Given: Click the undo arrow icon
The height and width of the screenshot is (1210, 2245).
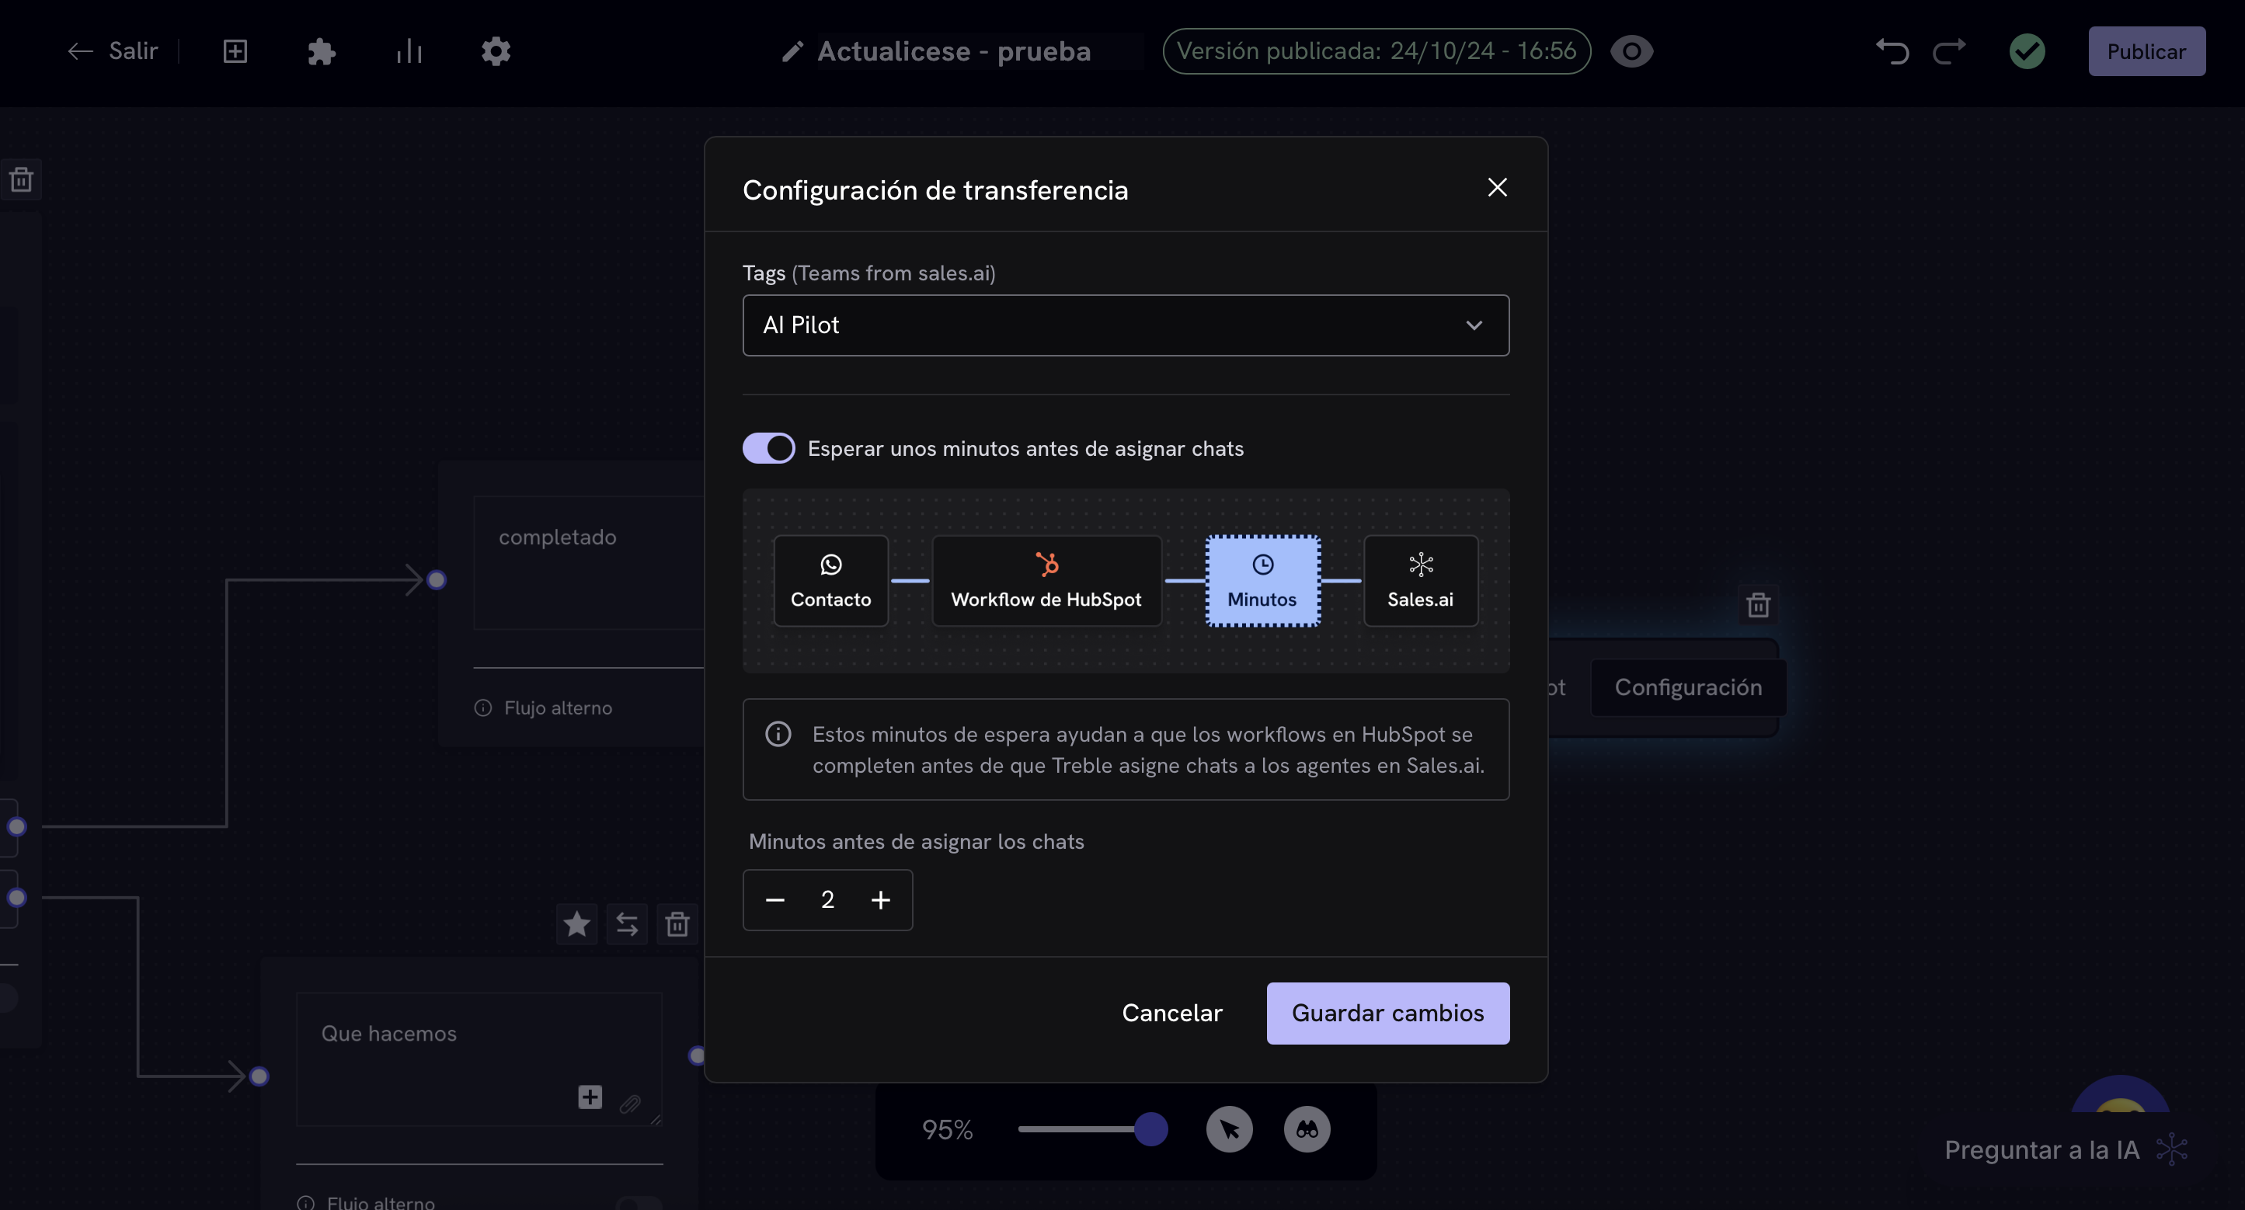Looking at the screenshot, I should point(1892,51).
